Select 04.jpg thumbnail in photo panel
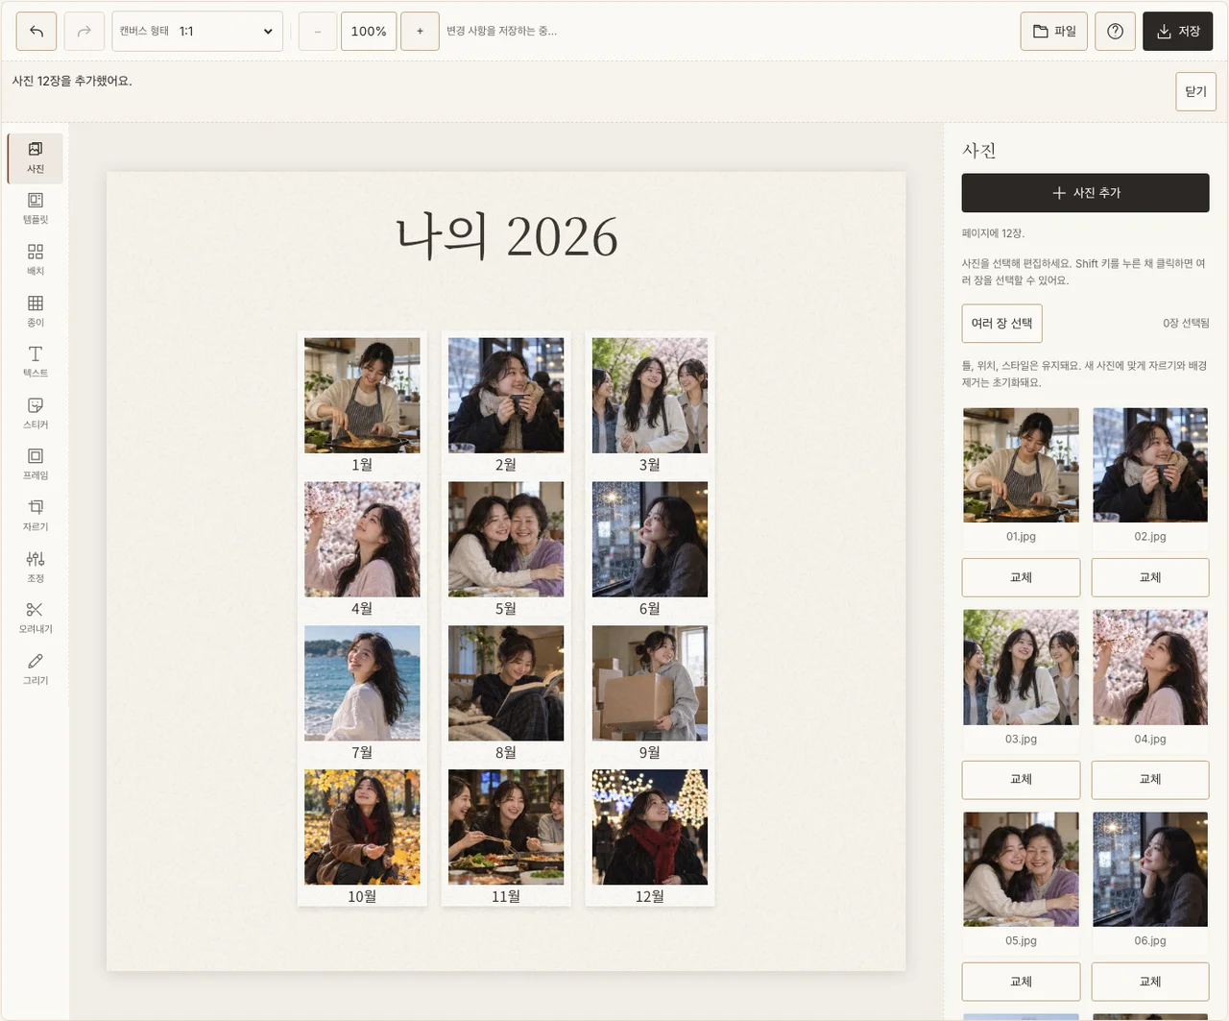This screenshot has width=1229, height=1021. click(1150, 668)
